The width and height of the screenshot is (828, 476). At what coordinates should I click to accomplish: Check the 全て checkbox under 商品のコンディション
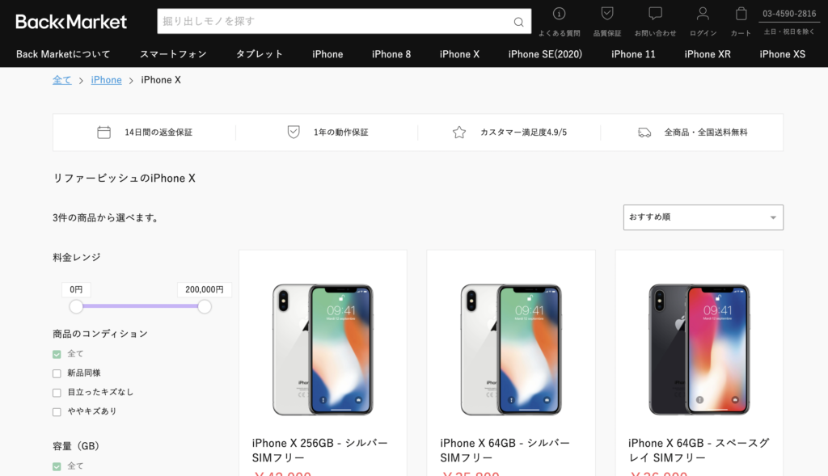(x=57, y=354)
